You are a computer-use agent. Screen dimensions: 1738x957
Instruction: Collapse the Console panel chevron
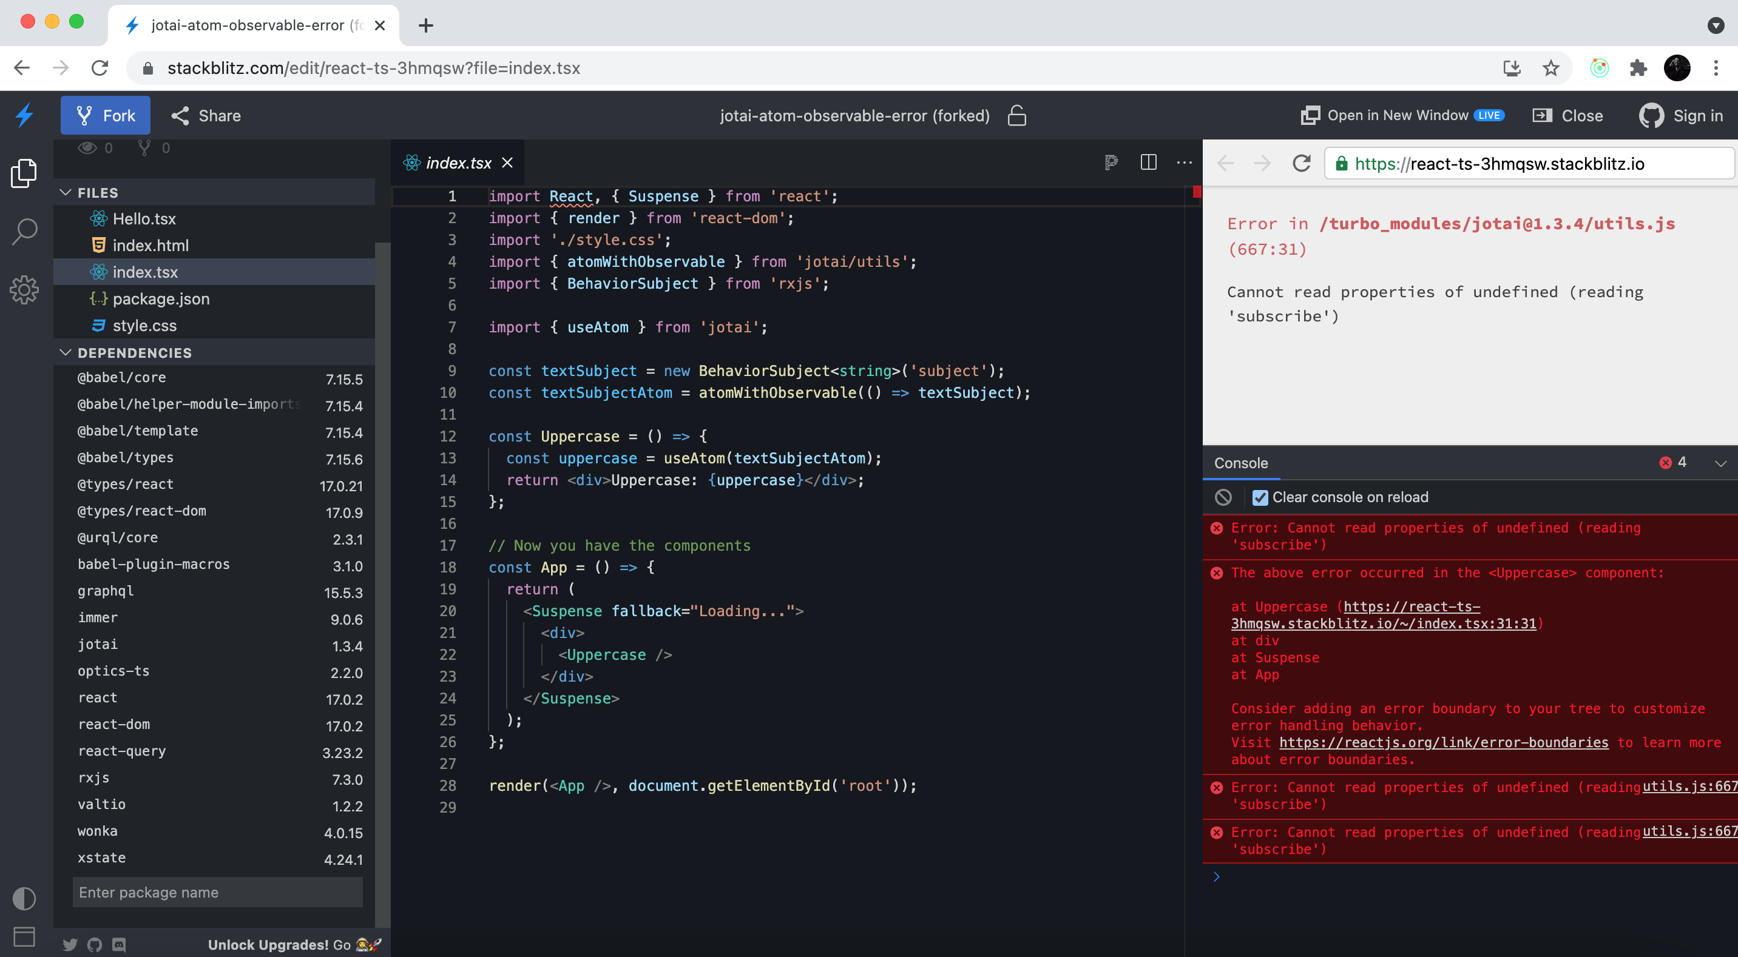[1720, 463]
